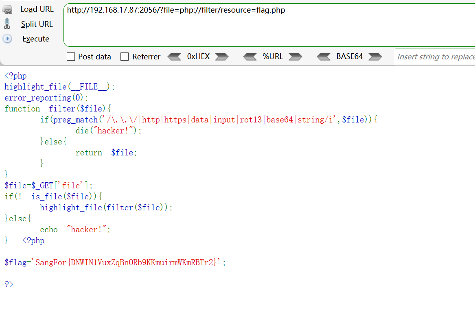Click the Split URL button label

tap(37, 24)
